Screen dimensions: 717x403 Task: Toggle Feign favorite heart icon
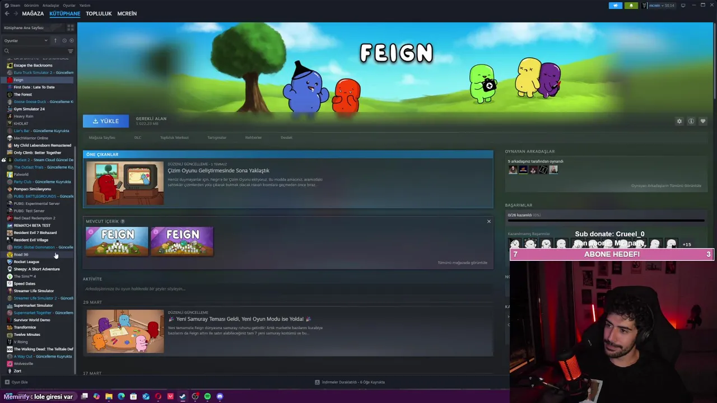click(x=703, y=121)
